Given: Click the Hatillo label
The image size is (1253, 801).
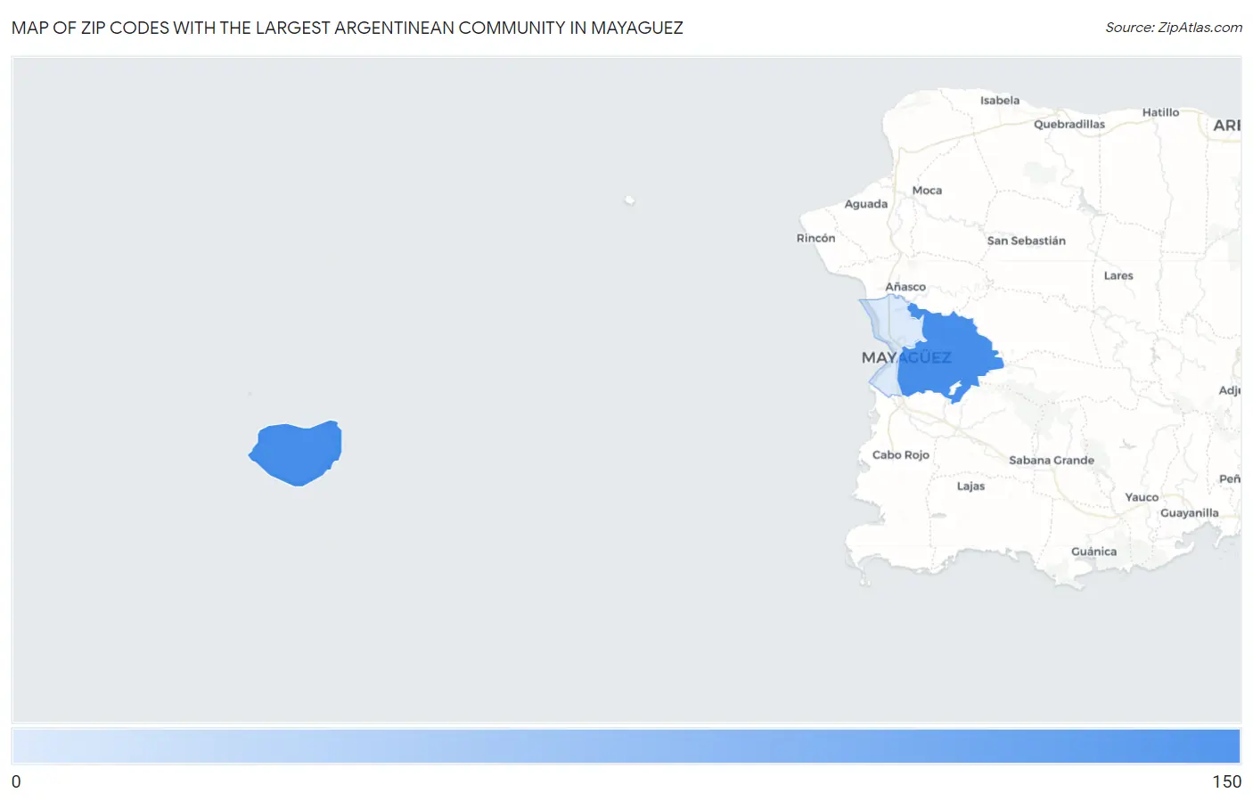Looking at the screenshot, I should point(1160,112).
